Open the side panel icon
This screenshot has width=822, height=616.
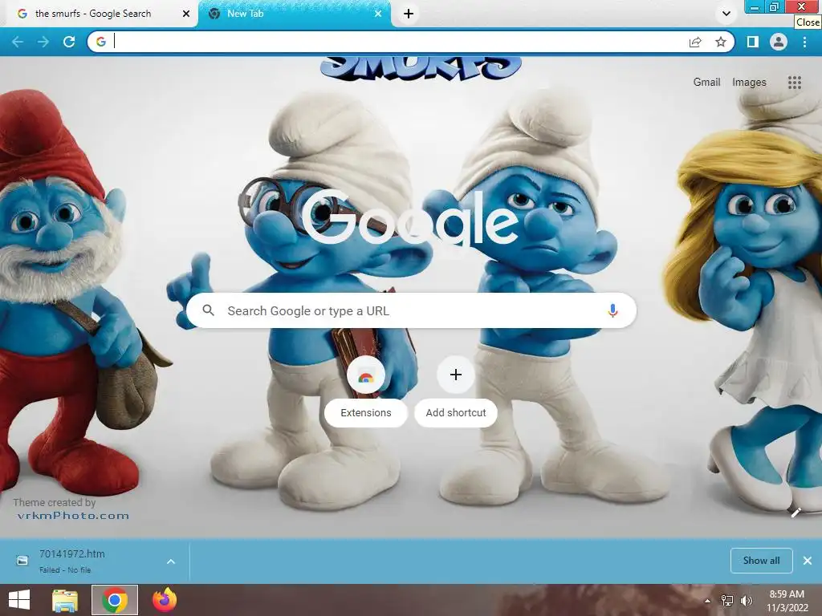[753, 42]
